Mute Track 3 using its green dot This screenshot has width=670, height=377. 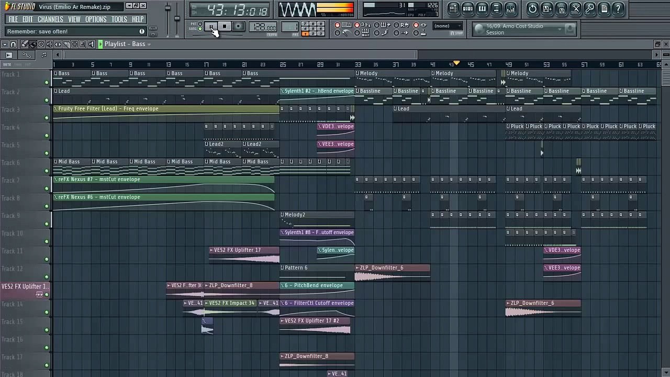(x=47, y=118)
